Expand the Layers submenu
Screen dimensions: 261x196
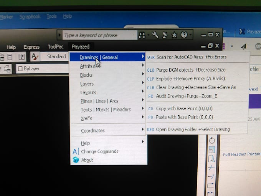point(107,84)
